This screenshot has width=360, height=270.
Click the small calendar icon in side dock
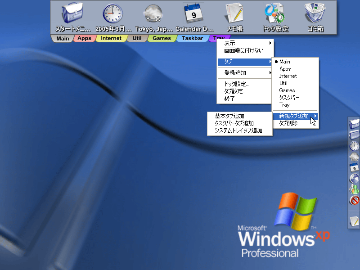354,167
